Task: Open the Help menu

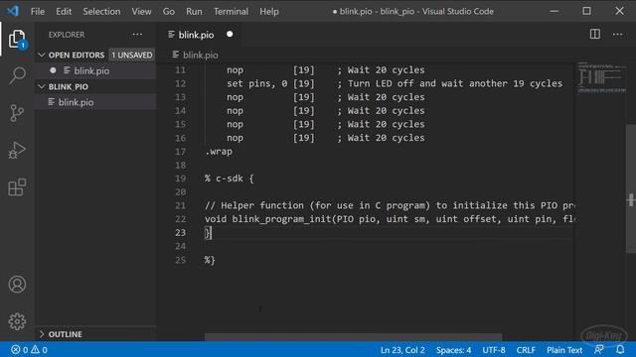Action: (269, 11)
